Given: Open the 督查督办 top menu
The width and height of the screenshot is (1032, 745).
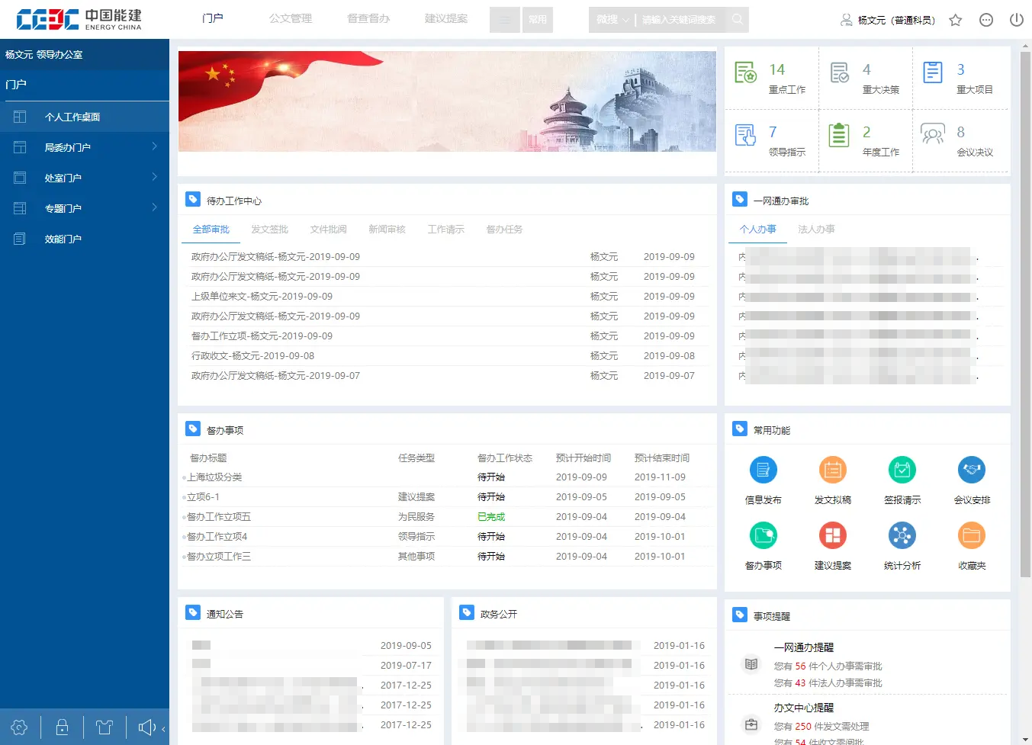Looking at the screenshot, I should (368, 18).
